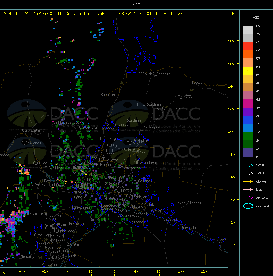Click the 'current' legend label
The height and width of the screenshot is (276, 273).
pos(263,206)
